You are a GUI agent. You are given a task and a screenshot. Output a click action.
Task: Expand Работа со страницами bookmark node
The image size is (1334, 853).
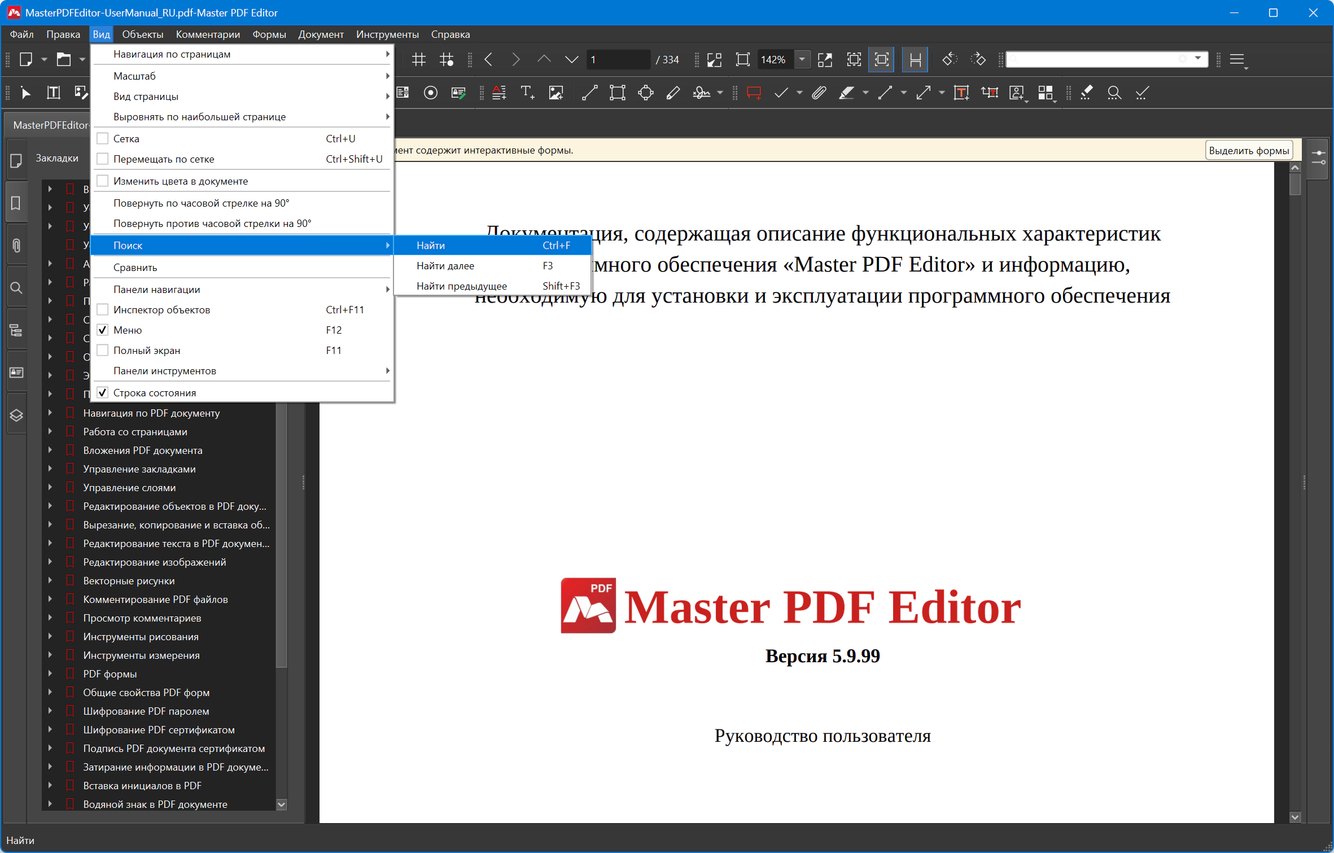(x=50, y=431)
